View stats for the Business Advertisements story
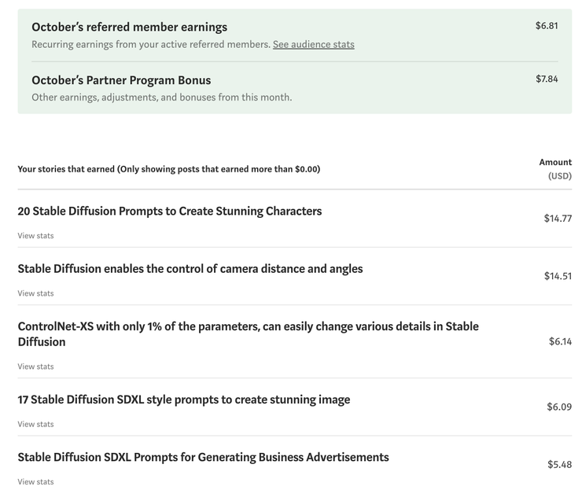 35,481
